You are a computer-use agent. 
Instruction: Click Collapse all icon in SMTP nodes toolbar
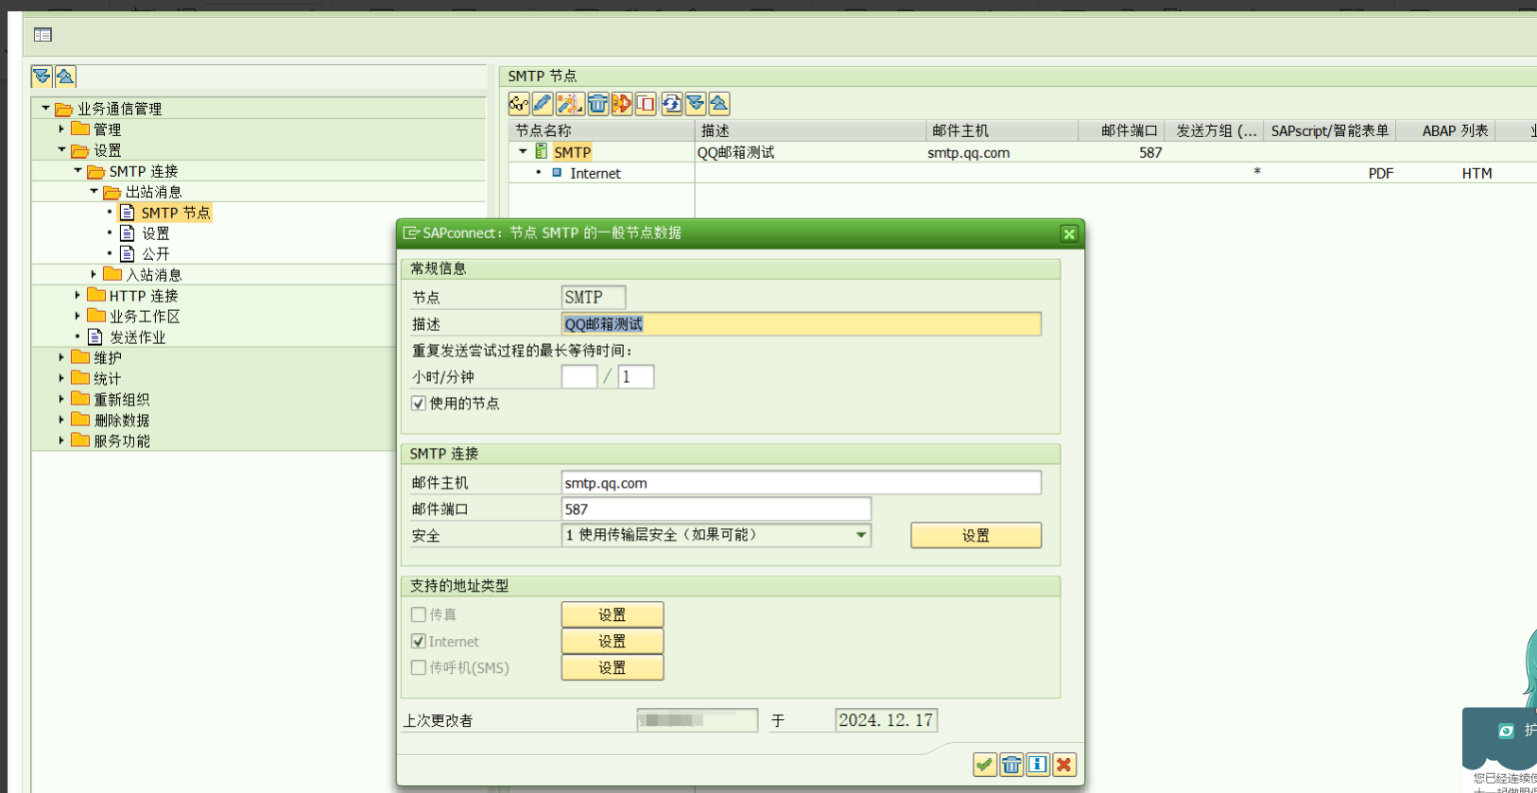[x=719, y=104]
